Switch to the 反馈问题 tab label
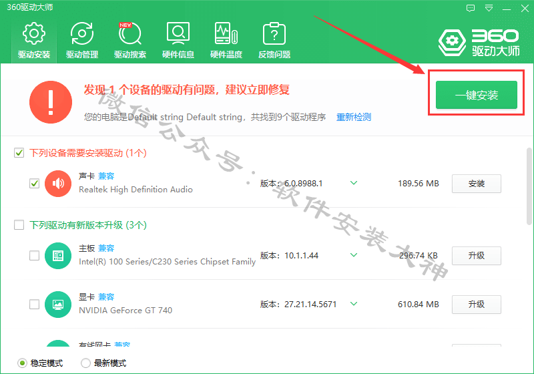Image resolution: width=534 pixels, height=374 pixels. [x=274, y=55]
